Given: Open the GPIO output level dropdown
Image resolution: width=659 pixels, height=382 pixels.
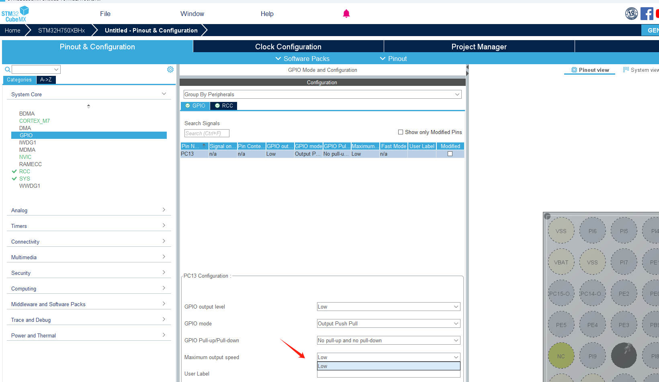Looking at the screenshot, I should [389, 307].
